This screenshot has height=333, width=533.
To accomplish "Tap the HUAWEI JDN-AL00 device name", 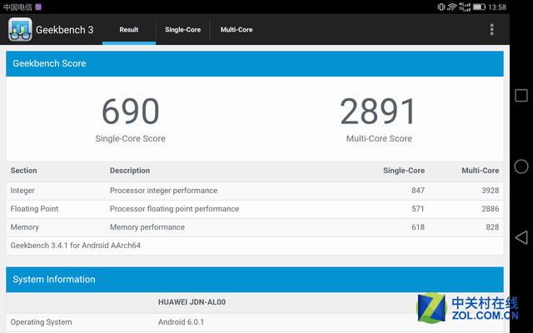I will point(192,302).
